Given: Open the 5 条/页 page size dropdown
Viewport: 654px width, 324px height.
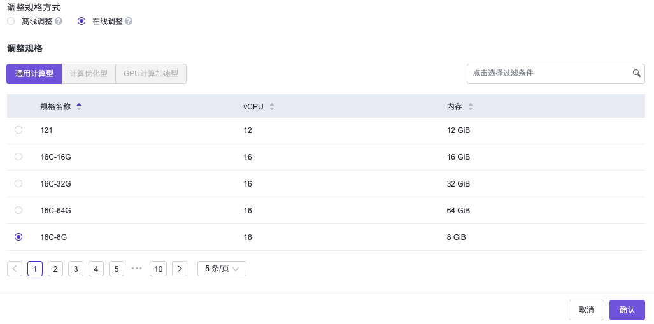Looking at the screenshot, I should [x=222, y=269].
